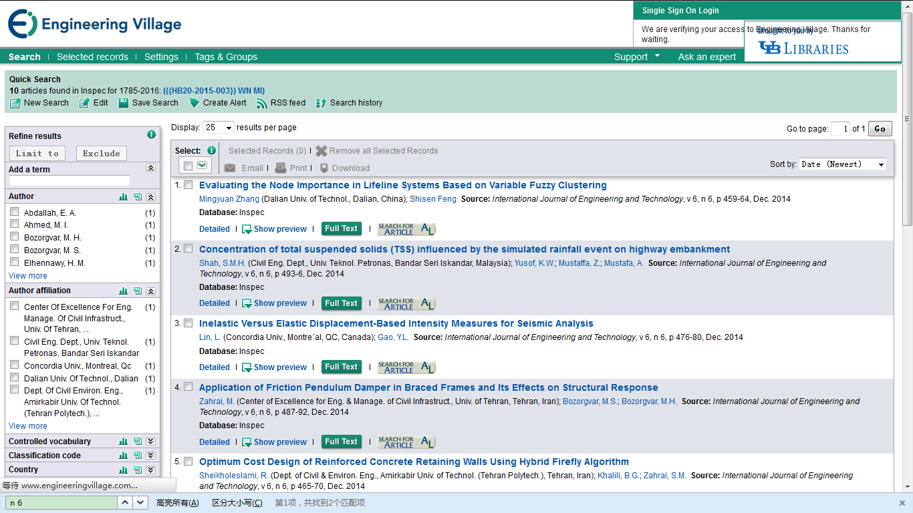Select the checkbox for record 1
The width and height of the screenshot is (913, 513).
pyautogui.click(x=188, y=184)
